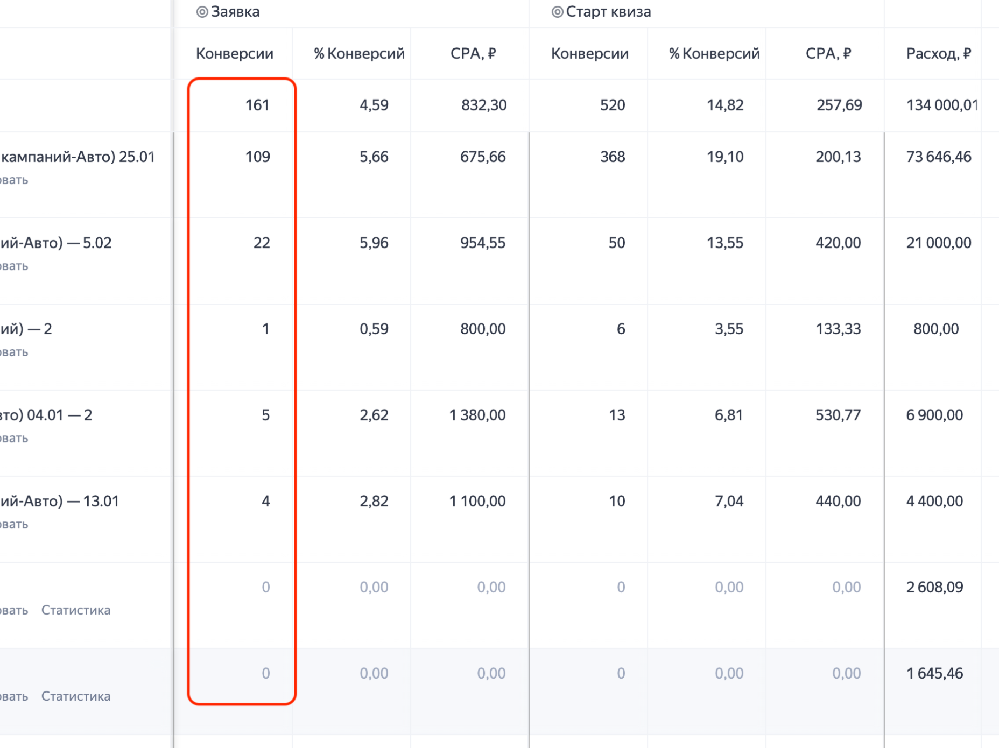Click the target icon beside Заявка
Viewport: 999px width, 748px height.
click(x=202, y=12)
